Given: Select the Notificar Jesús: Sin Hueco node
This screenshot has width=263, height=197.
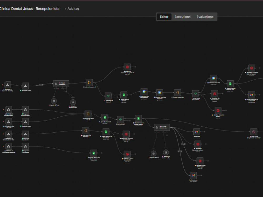Looking at the screenshot, I should click(x=218, y=111).
